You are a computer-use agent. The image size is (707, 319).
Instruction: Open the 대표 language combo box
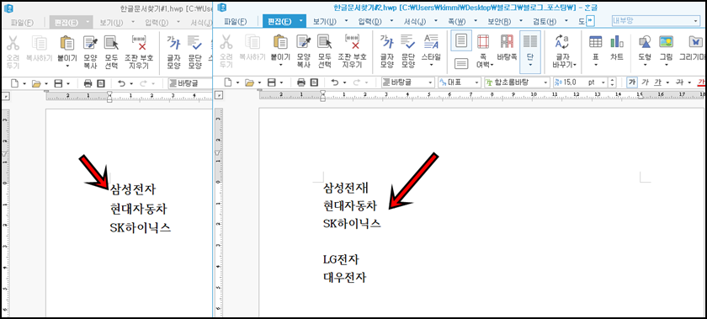tap(460, 82)
